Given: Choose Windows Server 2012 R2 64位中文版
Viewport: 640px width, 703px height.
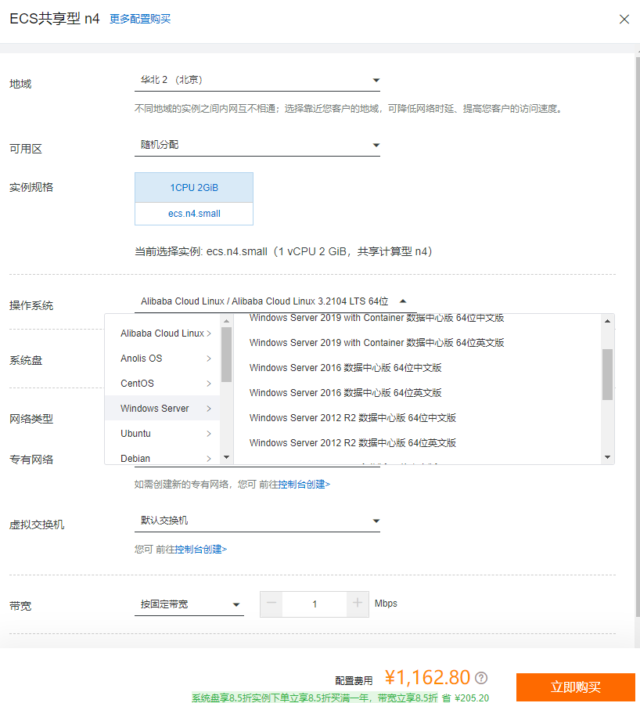Looking at the screenshot, I should click(352, 418).
